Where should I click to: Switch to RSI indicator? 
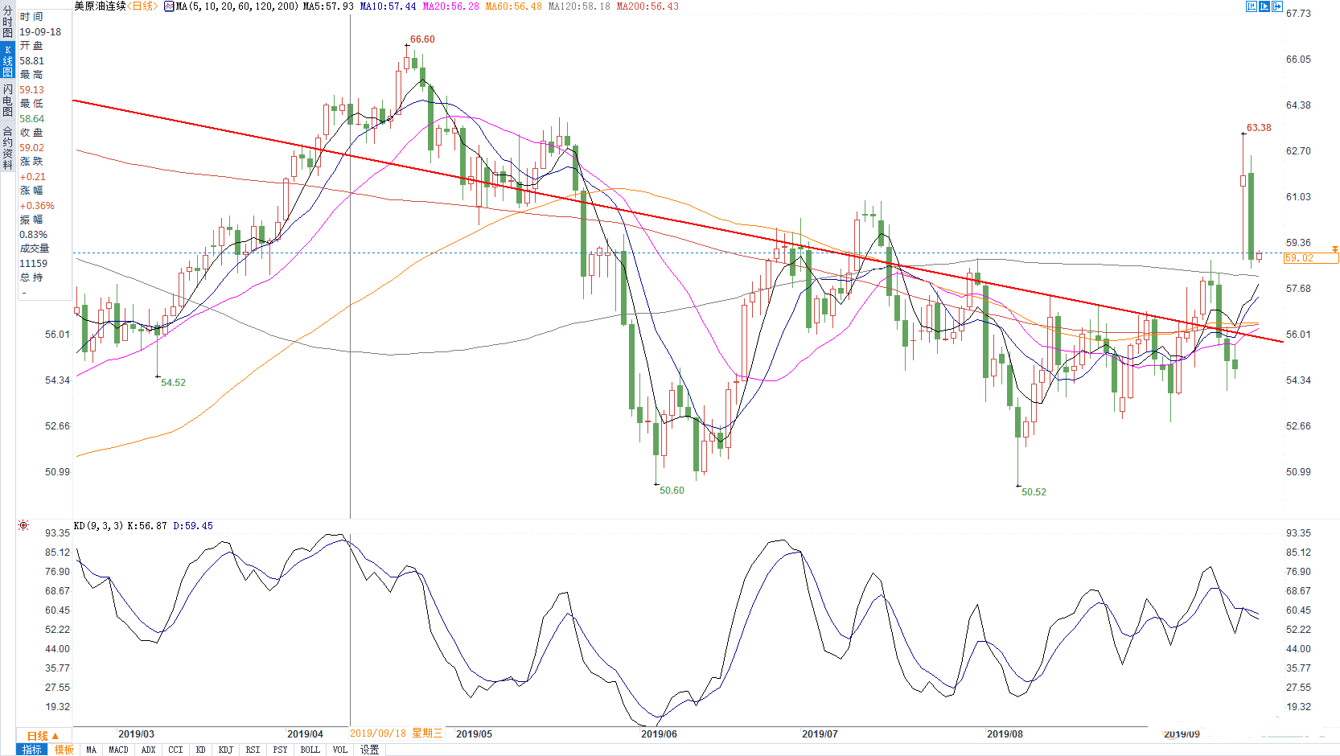(253, 750)
